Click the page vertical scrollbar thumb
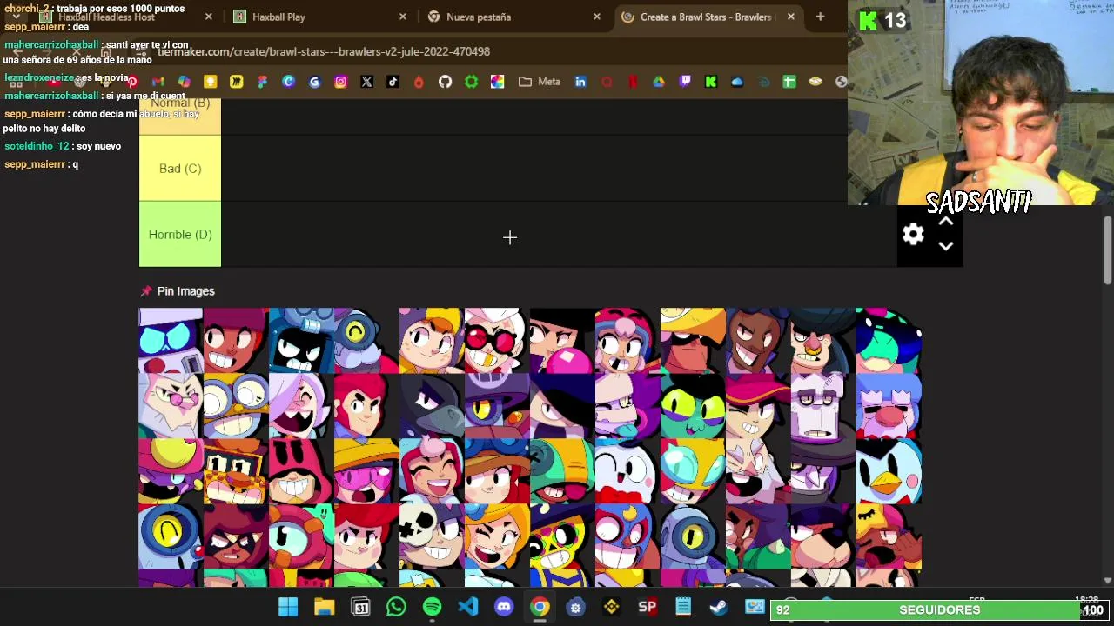 point(1107,250)
